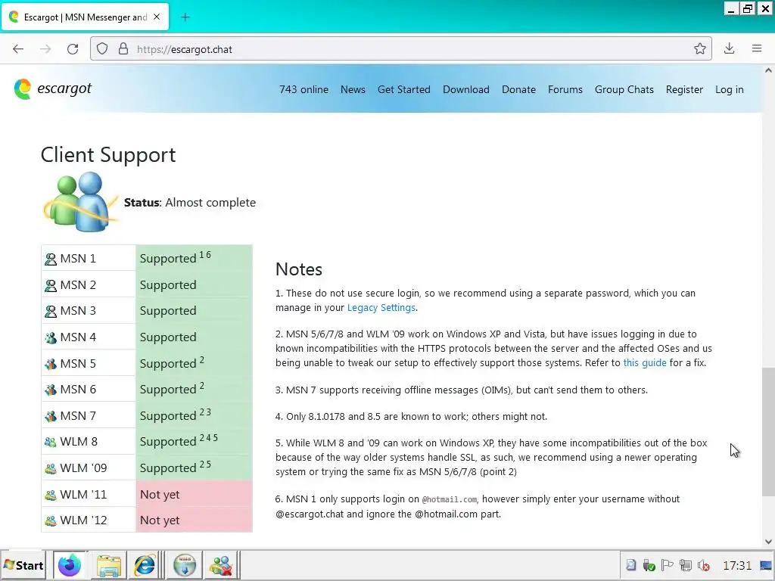775x581 pixels.
Task: Click the 'Not yet' cell for WLM '12
Action: (x=194, y=520)
